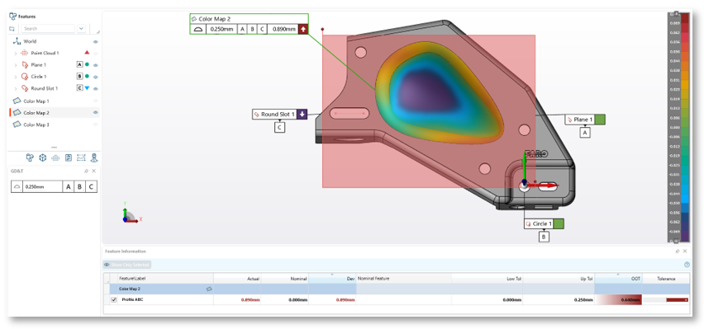Click the Tolerance column header
Image resolution: width=704 pixels, height=329 pixels.
click(x=666, y=279)
